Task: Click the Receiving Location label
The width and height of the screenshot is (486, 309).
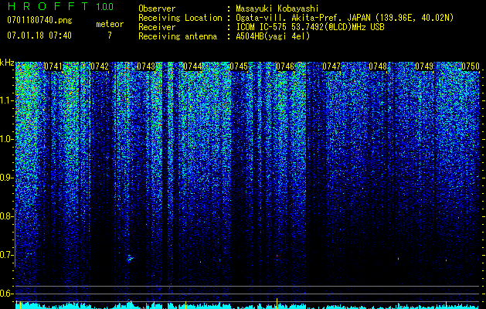Action: [180, 18]
